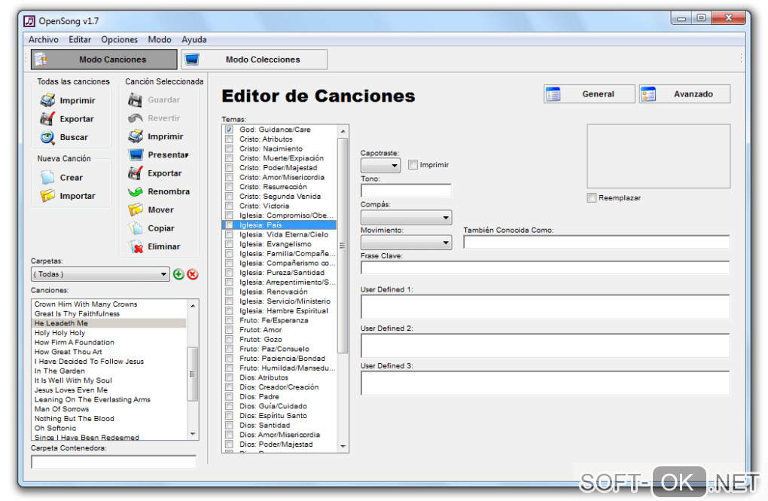This screenshot has width=768, height=501.
Task: Click the User Defined 2 text box
Action: coord(545,346)
